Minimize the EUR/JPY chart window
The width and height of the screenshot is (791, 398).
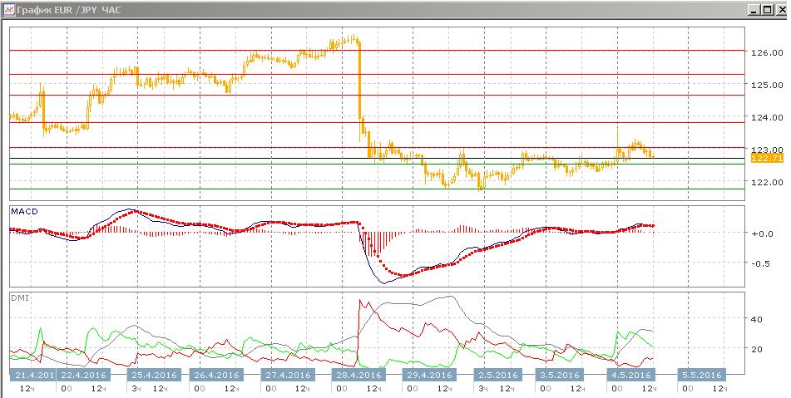click(754, 10)
